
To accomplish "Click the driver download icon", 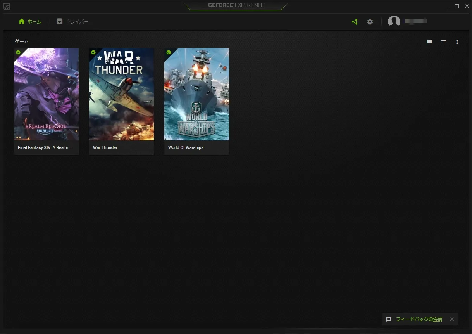I will [59, 22].
